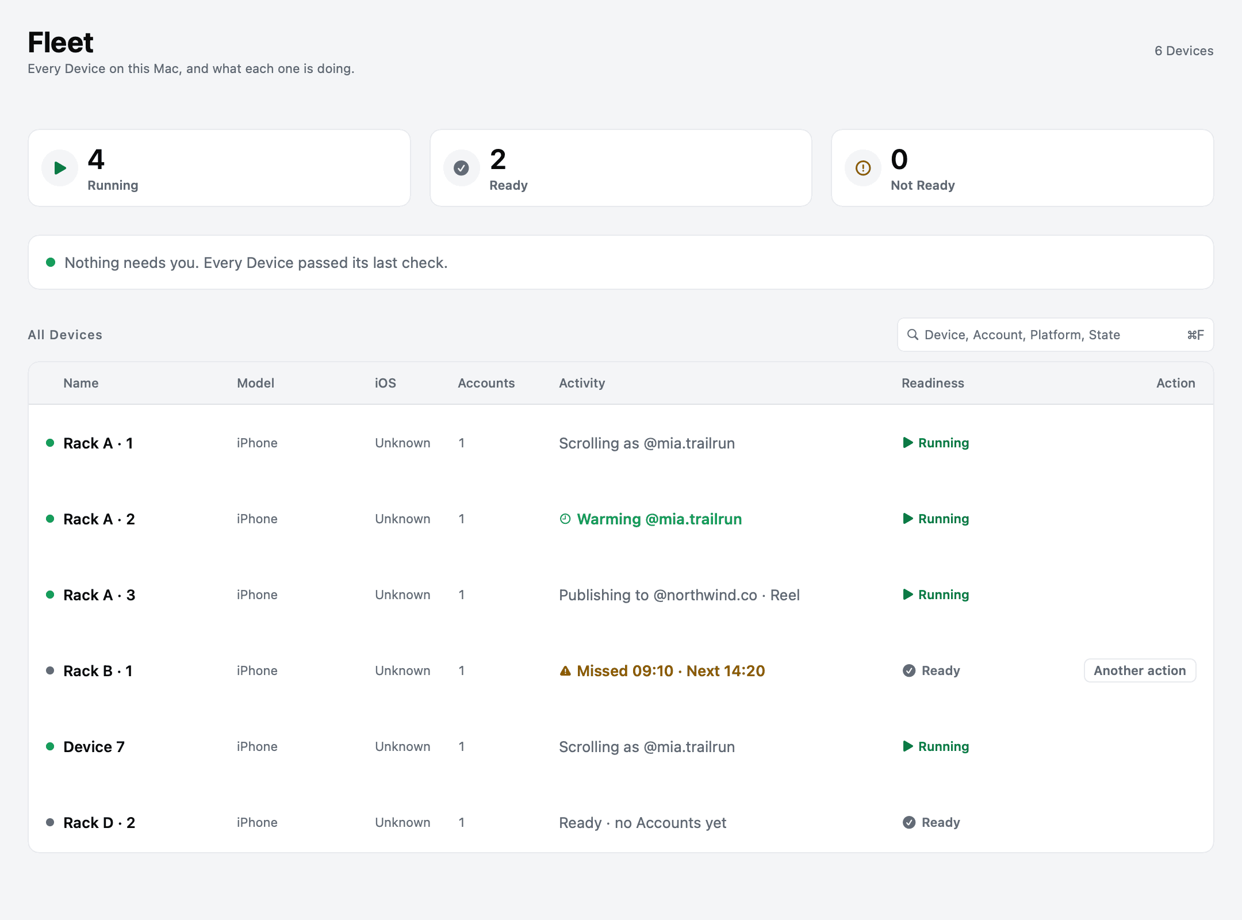
Task: Click the Ready check icon for Rack D · 2
Action: [909, 822]
